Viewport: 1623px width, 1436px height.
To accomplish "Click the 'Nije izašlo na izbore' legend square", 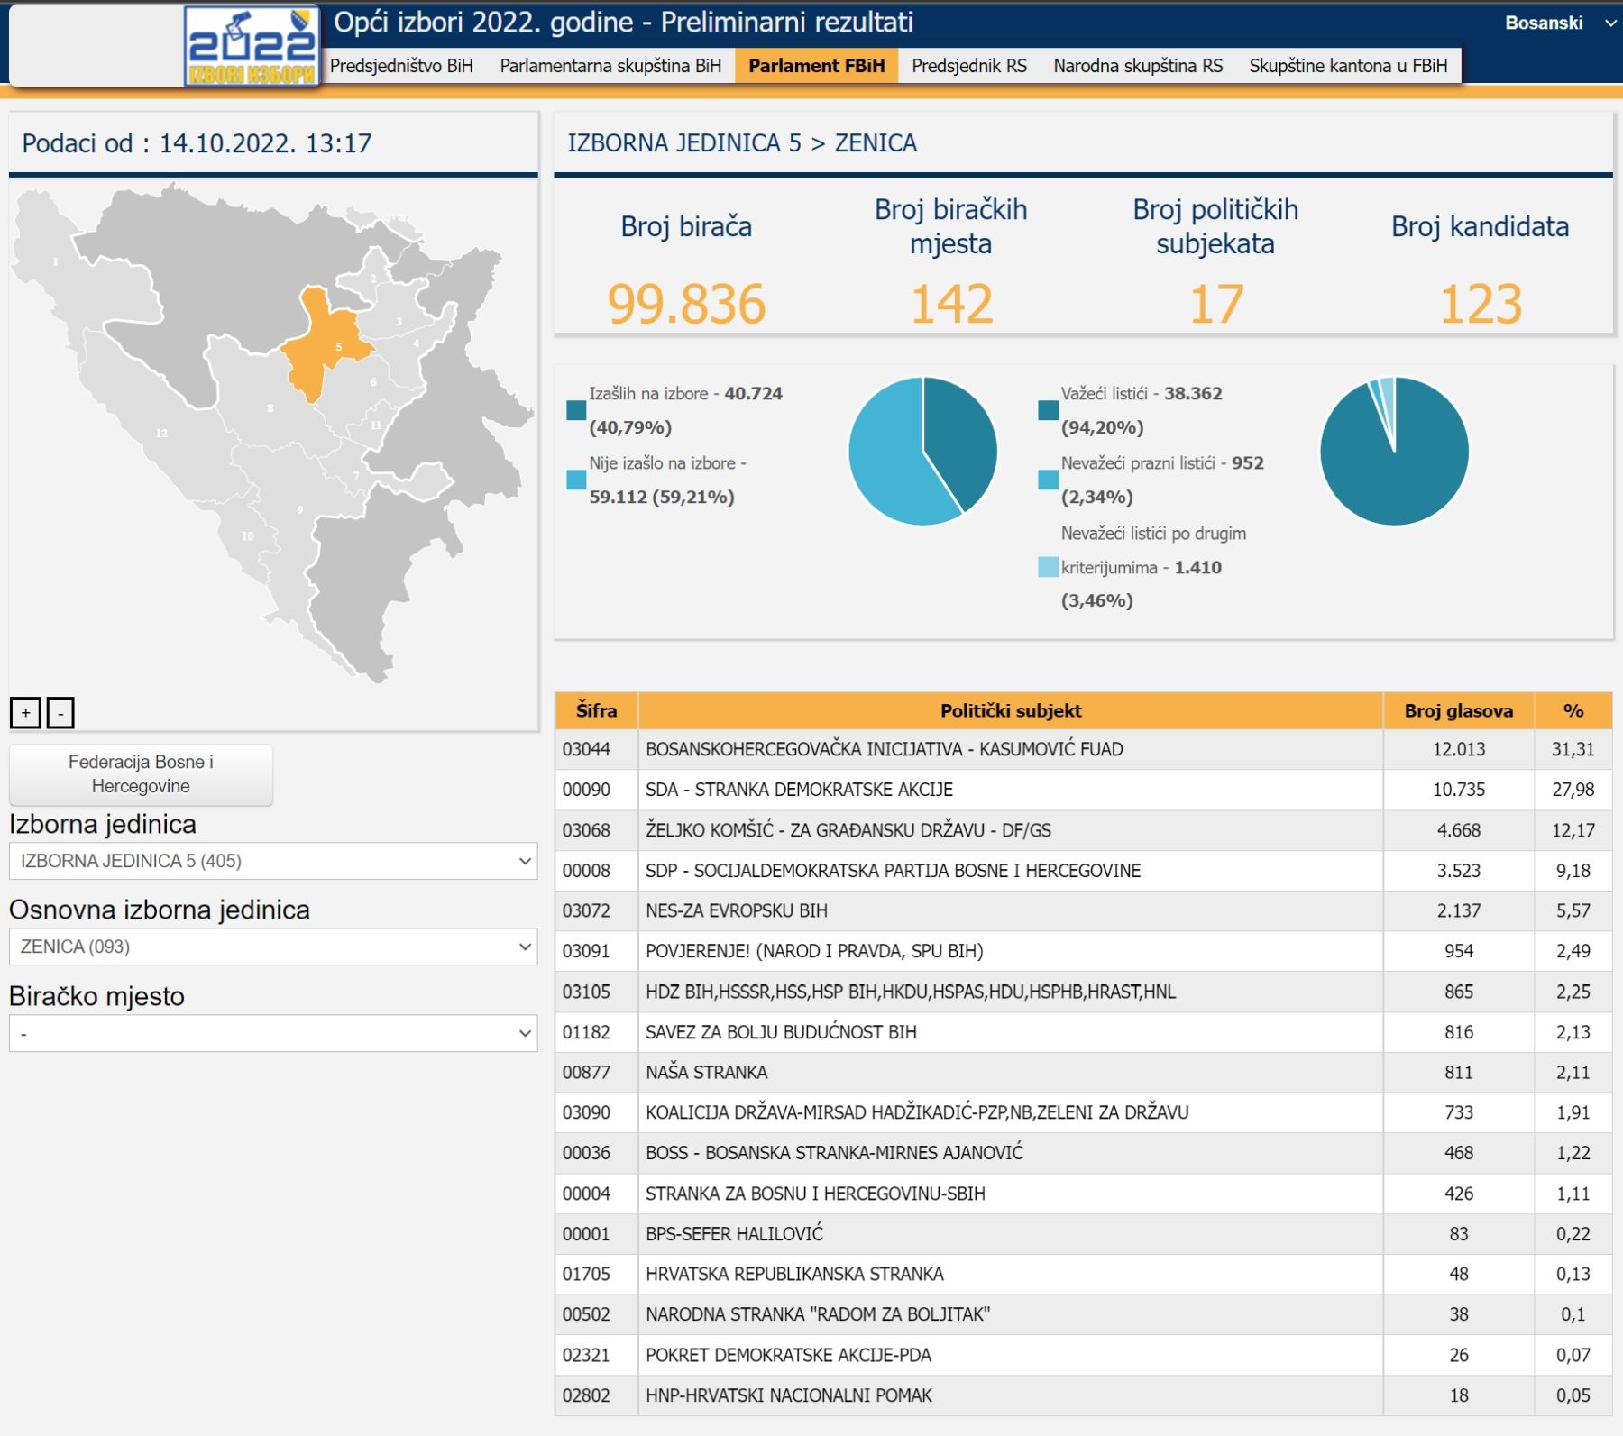I will pyautogui.click(x=576, y=480).
